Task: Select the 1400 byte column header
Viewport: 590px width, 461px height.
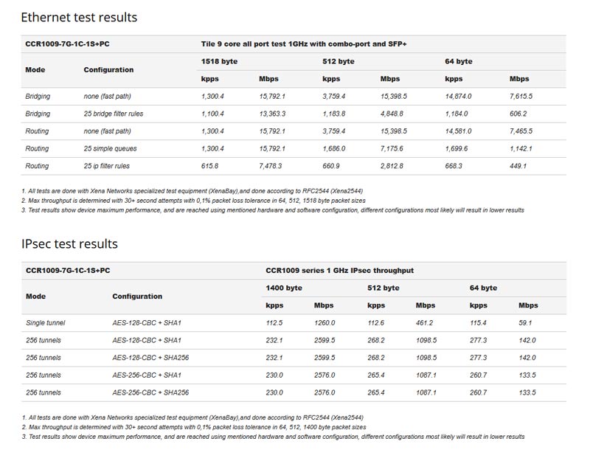Action: tap(284, 288)
